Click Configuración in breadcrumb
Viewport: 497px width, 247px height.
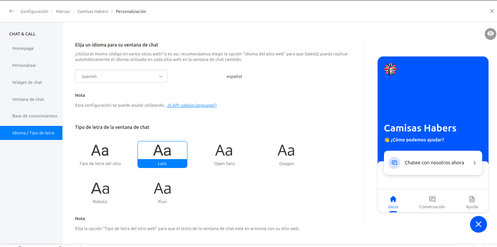point(34,11)
